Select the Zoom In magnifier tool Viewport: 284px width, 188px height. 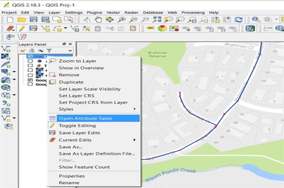point(122,19)
